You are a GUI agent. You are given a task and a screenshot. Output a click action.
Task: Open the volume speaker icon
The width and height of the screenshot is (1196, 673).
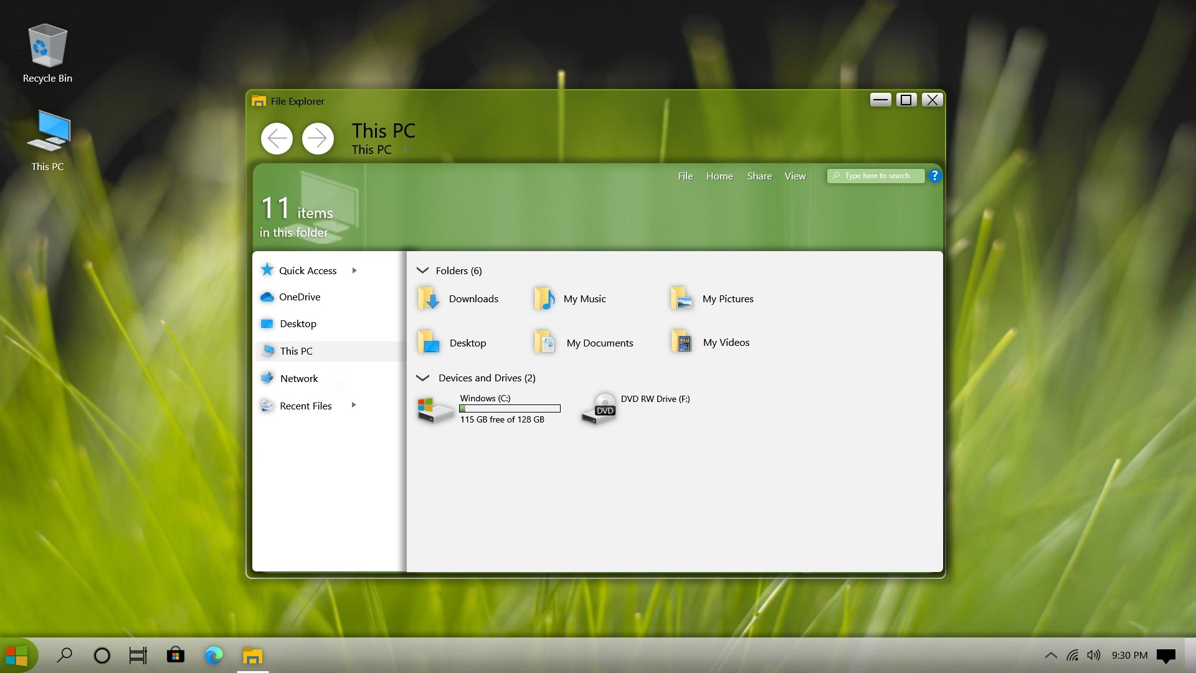[x=1093, y=655]
